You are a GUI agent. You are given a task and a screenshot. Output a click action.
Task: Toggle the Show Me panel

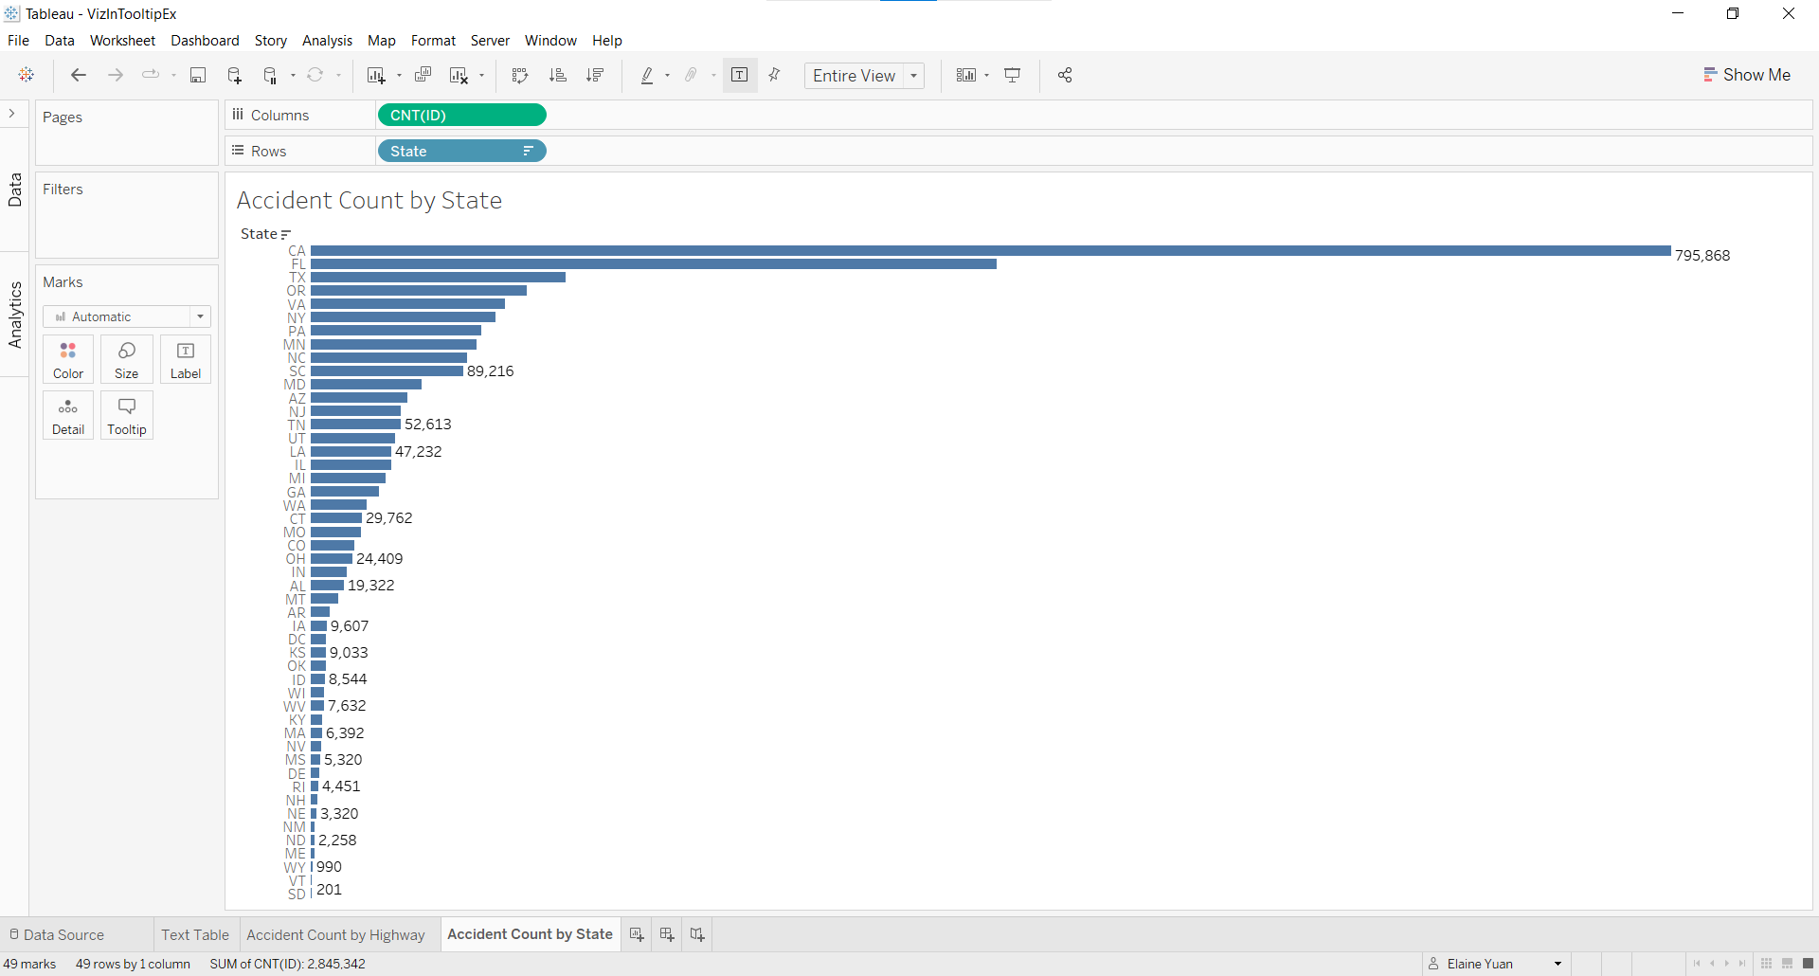(x=1747, y=75)
